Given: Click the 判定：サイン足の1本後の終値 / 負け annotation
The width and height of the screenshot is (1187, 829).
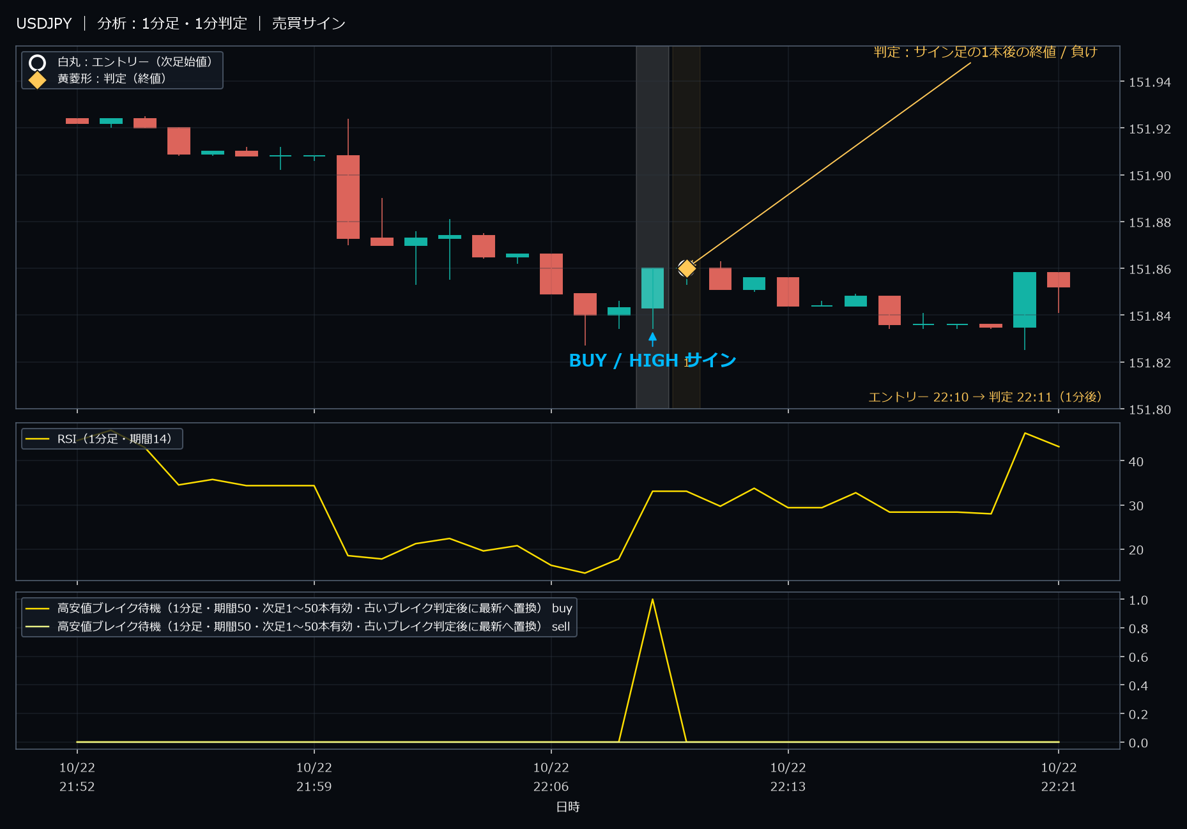Looking at the screenshot, I should (985, 52).
